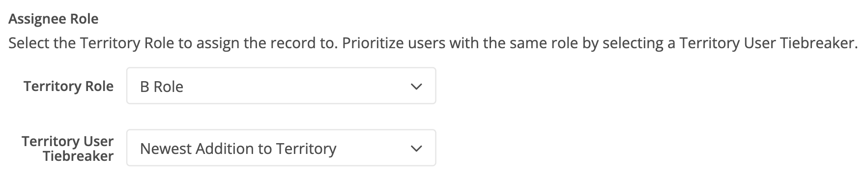Click the Newest Addition to Territory value

(238, 149)
